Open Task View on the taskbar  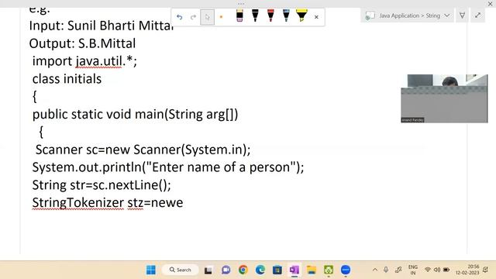click(x=208, y=270)
